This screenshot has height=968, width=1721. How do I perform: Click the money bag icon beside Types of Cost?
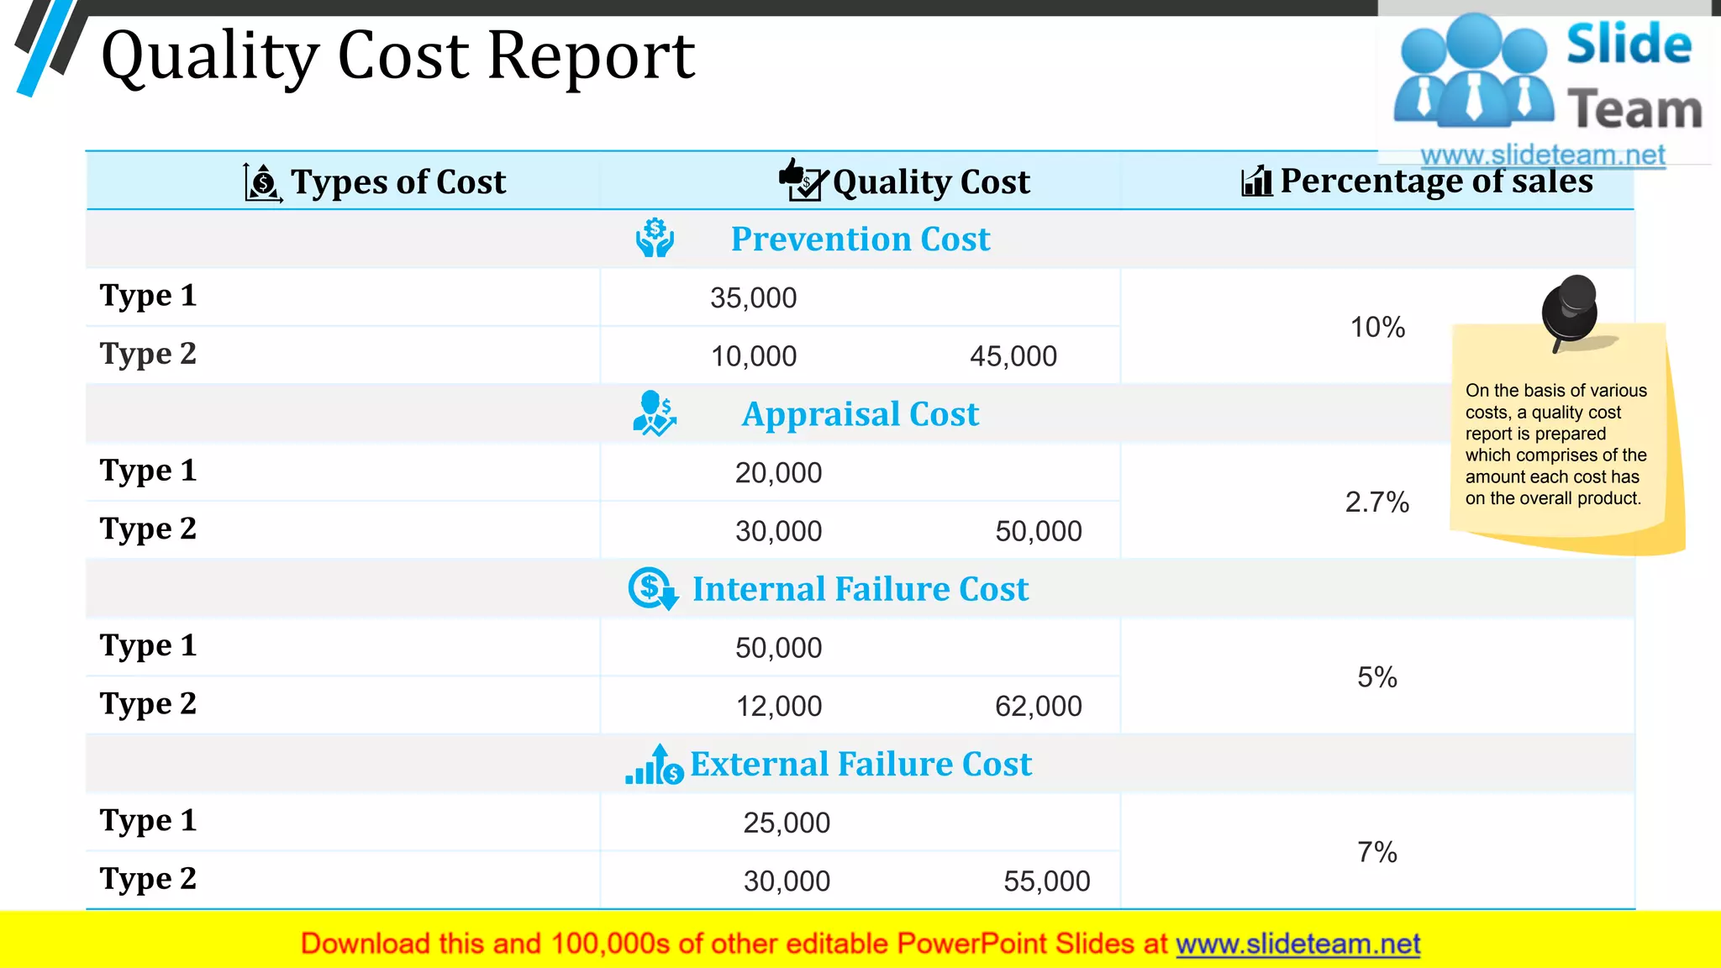(263, 181)
